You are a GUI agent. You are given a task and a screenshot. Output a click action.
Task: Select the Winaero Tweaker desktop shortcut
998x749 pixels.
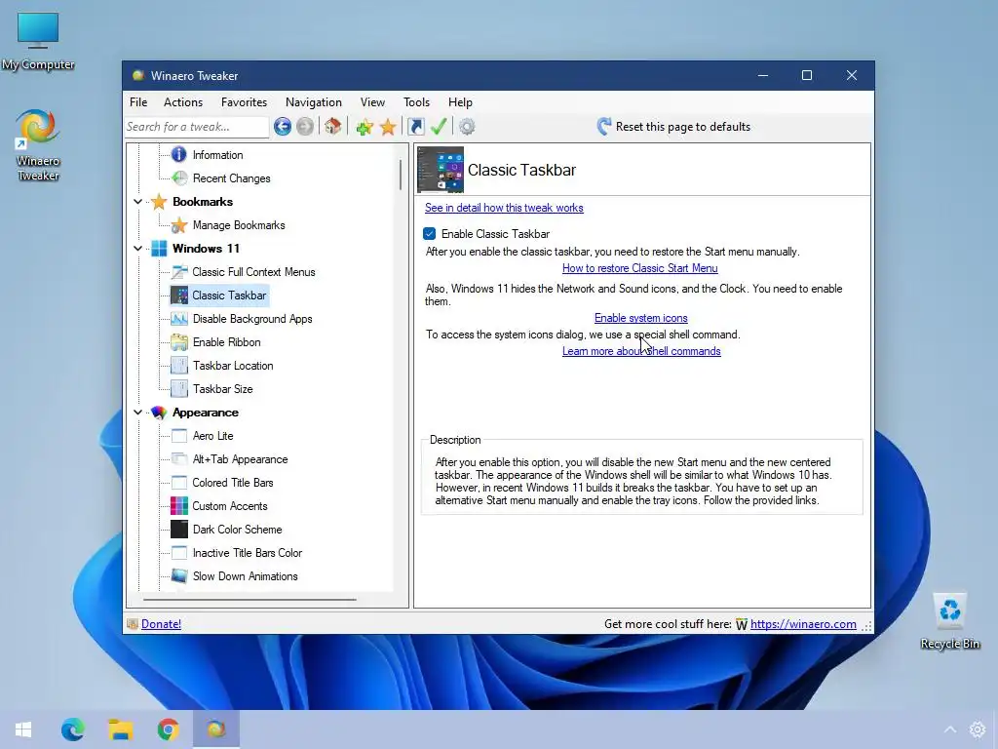(x=38, y=146)
